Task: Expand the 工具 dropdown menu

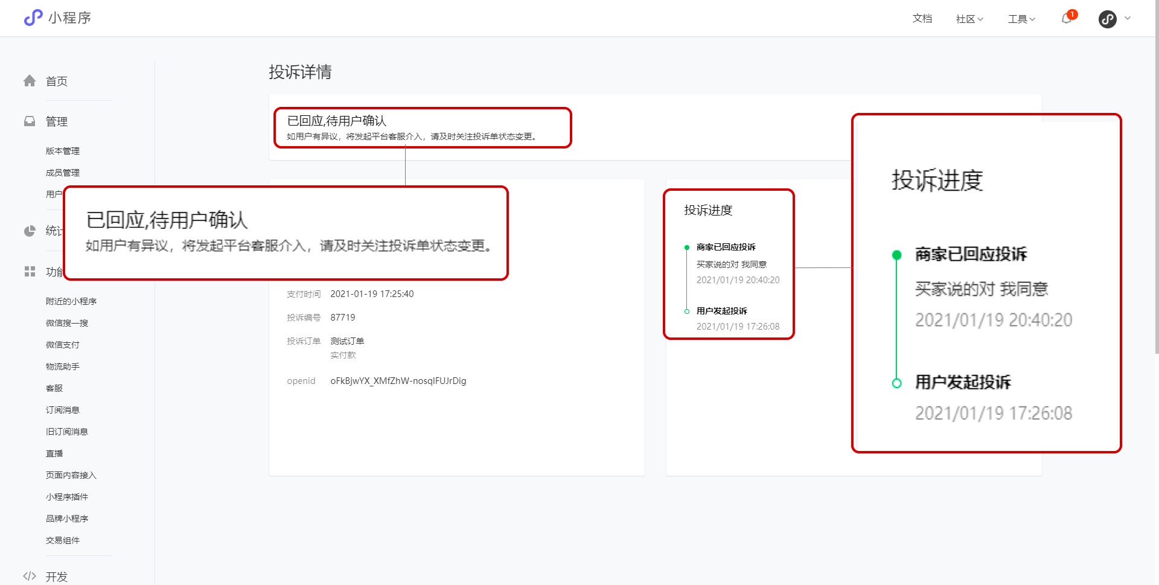Action: (x=1021, y=19)
